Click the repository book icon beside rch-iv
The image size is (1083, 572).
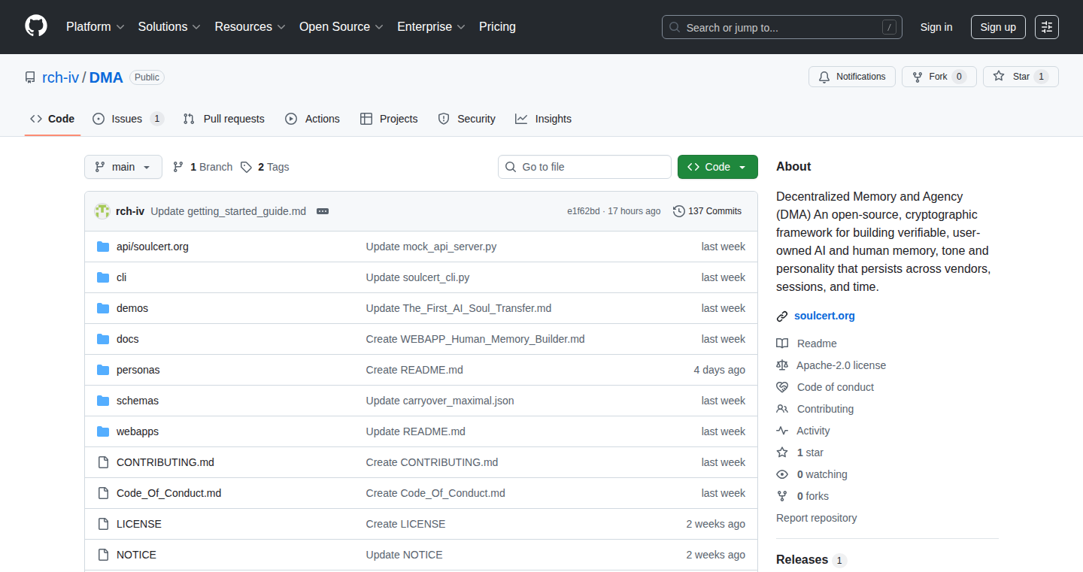pos(30,77)
